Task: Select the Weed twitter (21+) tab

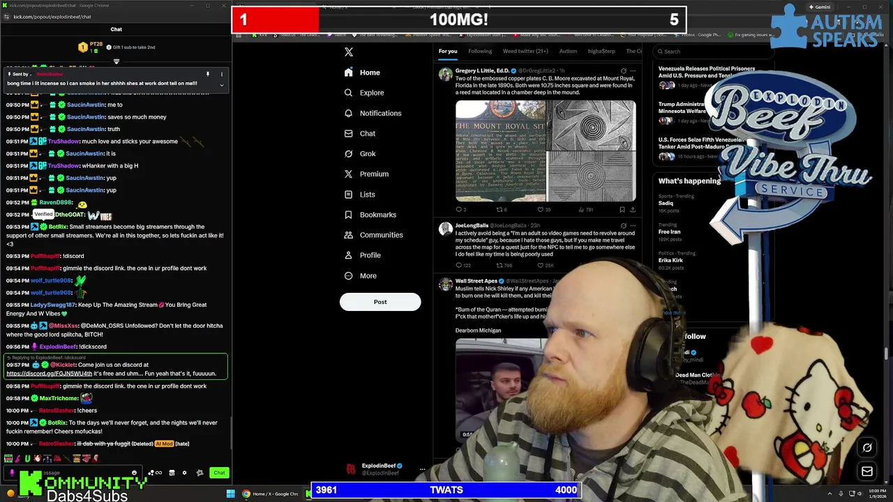Action: [525, 51]
